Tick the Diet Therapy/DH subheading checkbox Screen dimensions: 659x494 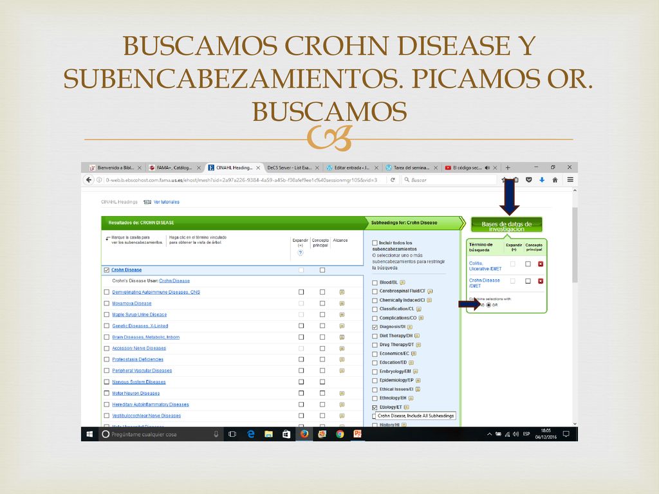point(375,336)
